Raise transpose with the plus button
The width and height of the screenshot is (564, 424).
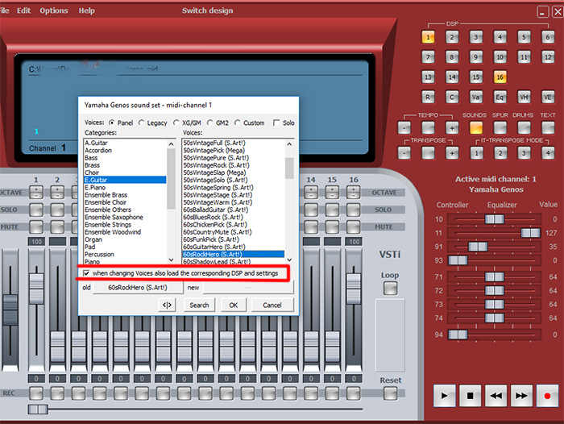[x=452, y=153]
